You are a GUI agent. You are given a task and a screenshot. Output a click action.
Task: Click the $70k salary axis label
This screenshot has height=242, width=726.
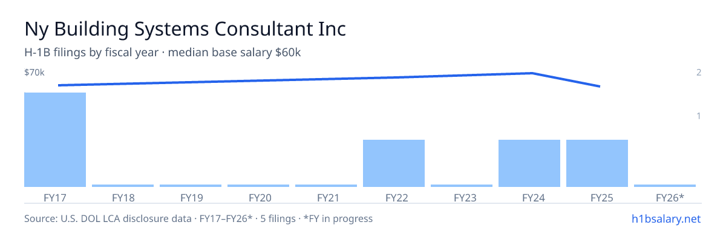34,73
